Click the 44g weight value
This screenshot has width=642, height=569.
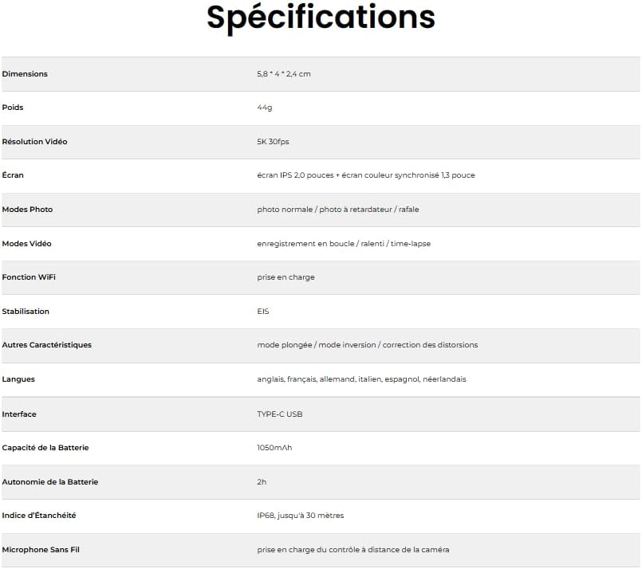click(265, 108)
